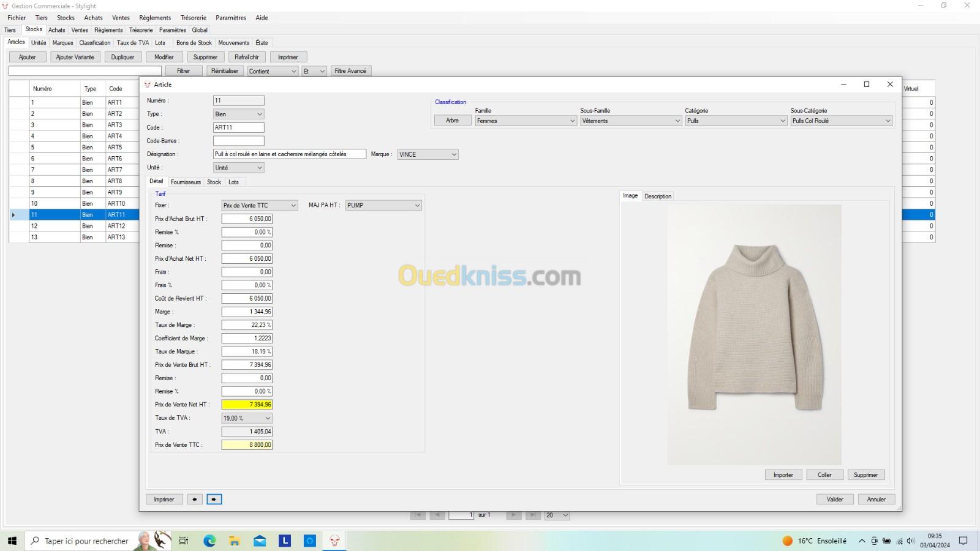980x551 pixels.
Task: Open Mail app from taskbar
Action: coord(260,541)
